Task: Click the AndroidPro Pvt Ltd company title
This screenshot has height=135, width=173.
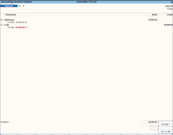Action: click(86, 2)
